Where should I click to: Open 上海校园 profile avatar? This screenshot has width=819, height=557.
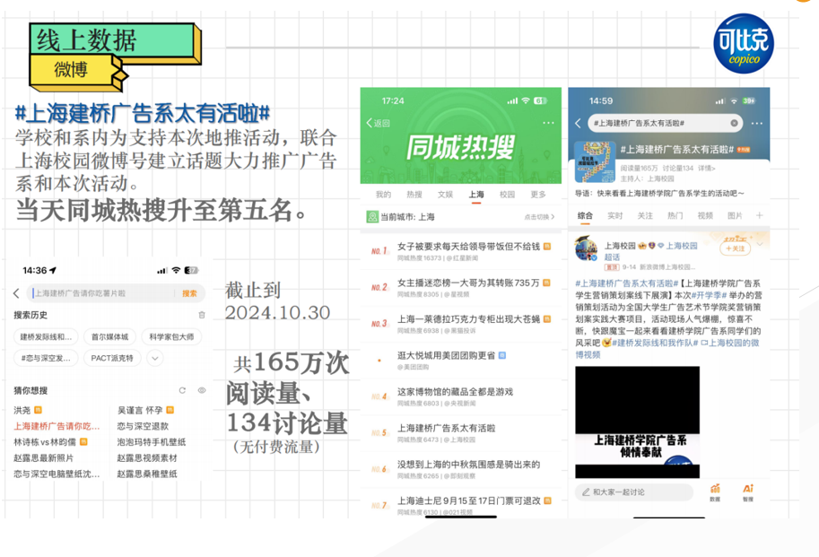pyautogui.click(x=586, y=248)
